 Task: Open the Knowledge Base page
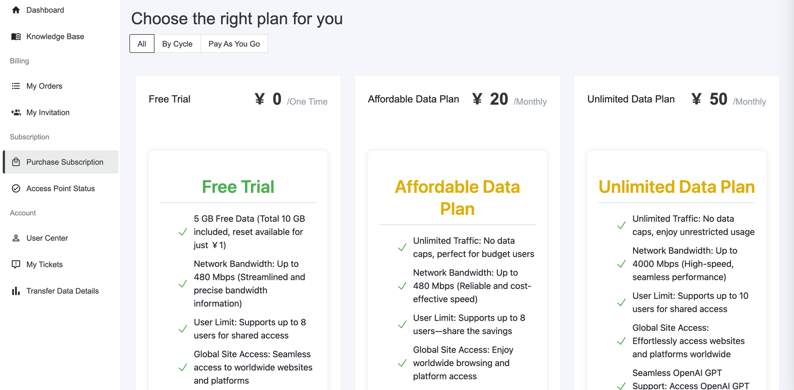click(x=55, y=37)
